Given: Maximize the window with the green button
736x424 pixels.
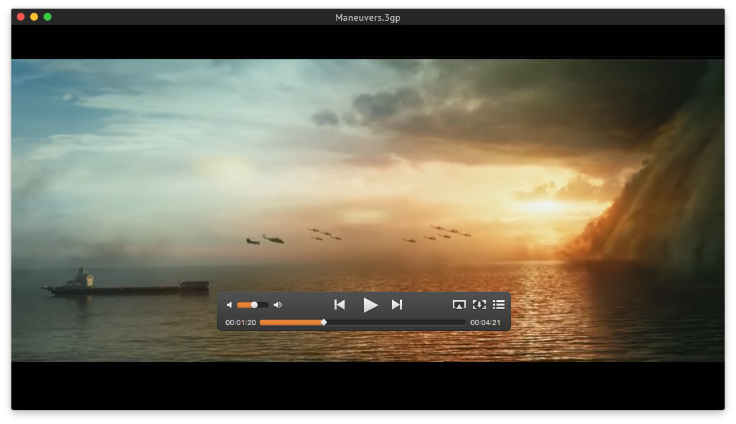Looking at the screenshot, I should click(x=48, y=17).
